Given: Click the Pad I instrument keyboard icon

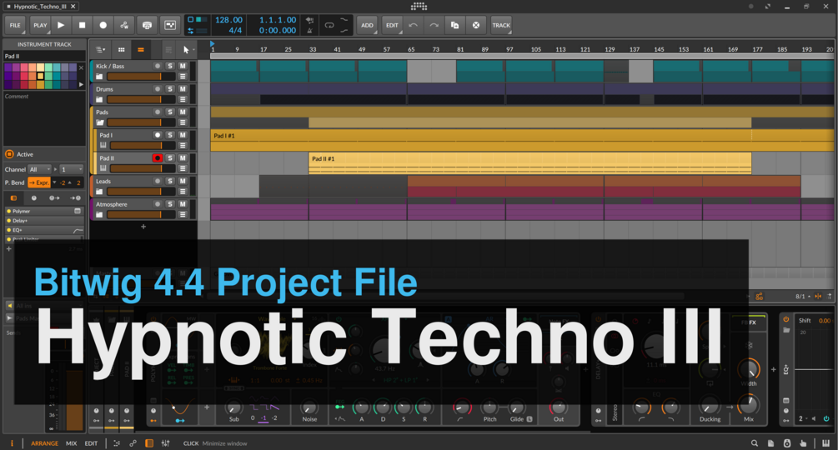Looking at the screenshot, I should 103,146.
